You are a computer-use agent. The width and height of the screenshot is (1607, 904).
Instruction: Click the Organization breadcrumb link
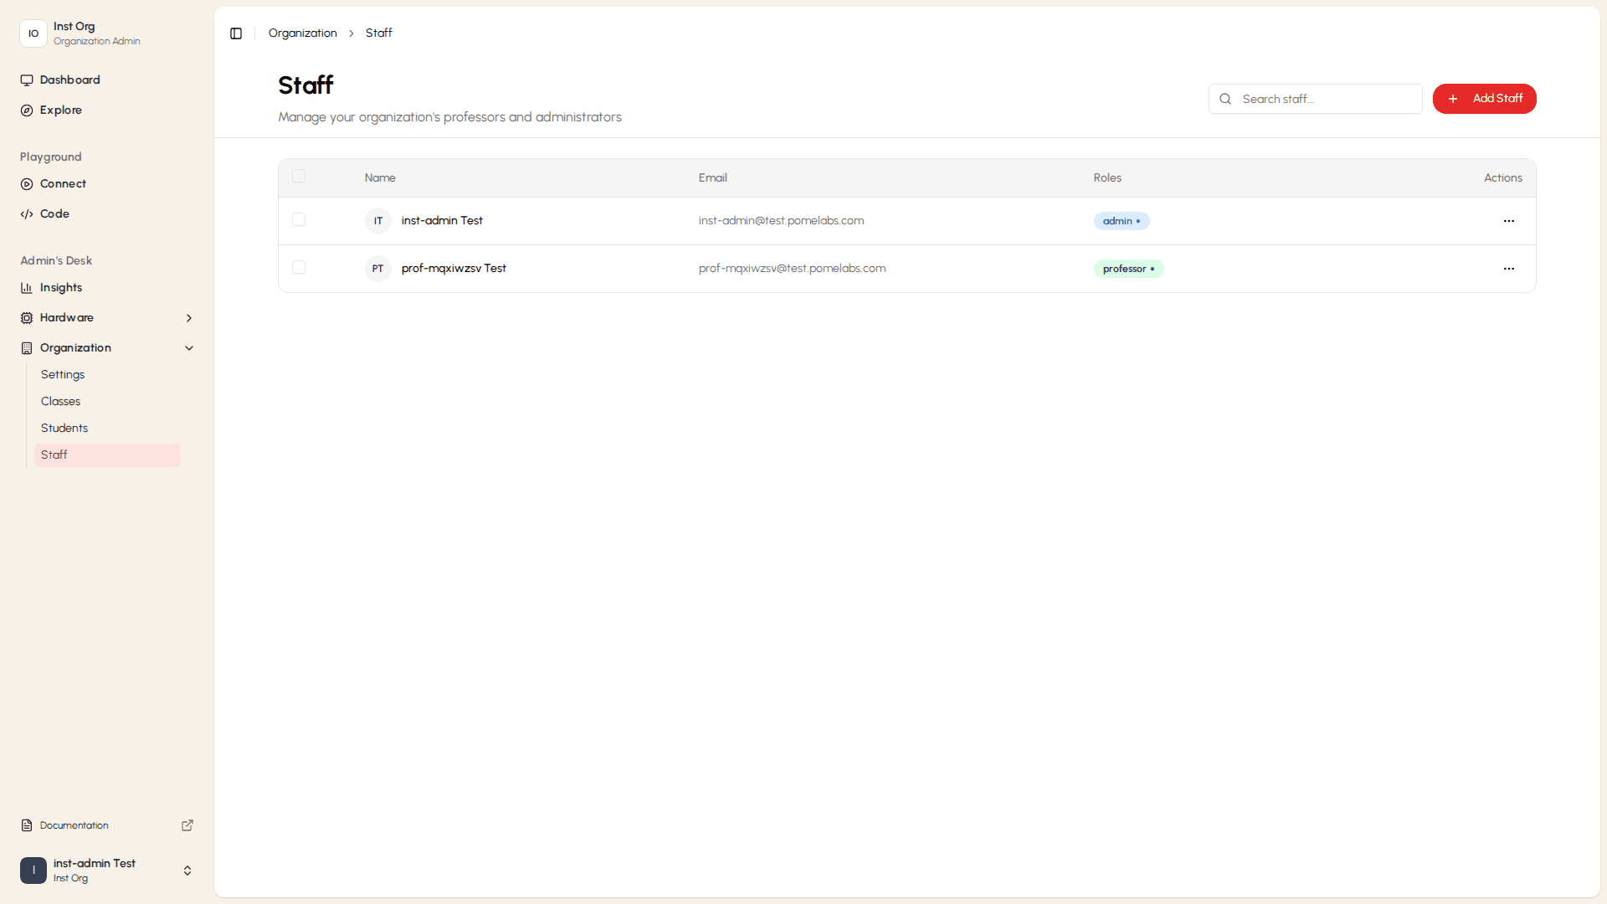(x=302, y=33)
